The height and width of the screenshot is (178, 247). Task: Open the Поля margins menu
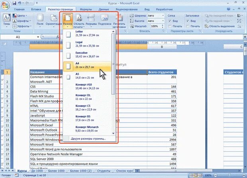click(40, 21)
